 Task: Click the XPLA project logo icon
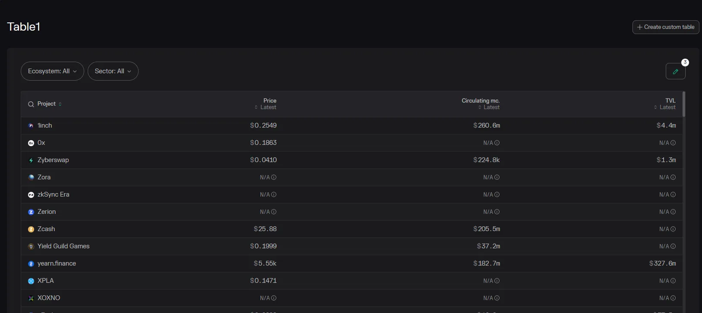31,281
